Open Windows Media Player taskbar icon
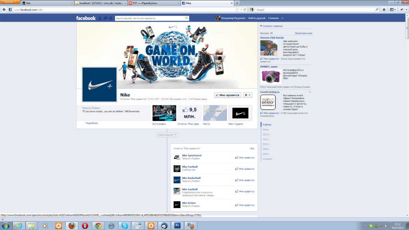Viewport: 409px width, 230px height. pos(45,226)
